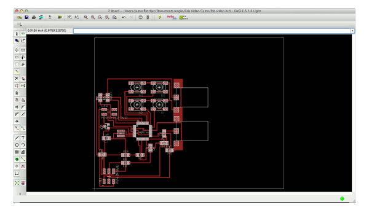
Task: Select the Attribute tool
Action: tap(23, 166)
